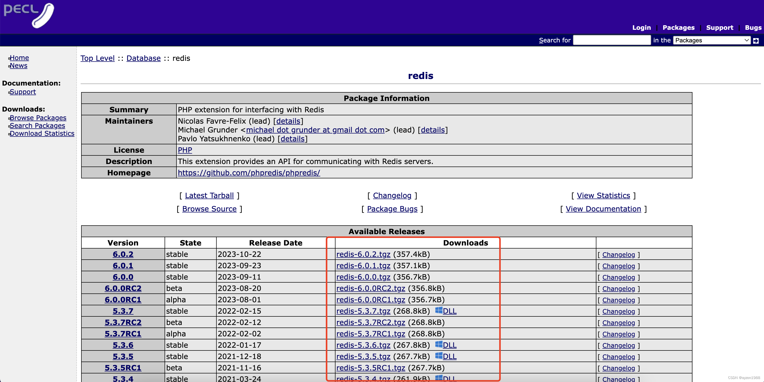Expand the Database breadcrumb category
The width and height of the screenshot is (764, 382).
[x=143, y=58]
